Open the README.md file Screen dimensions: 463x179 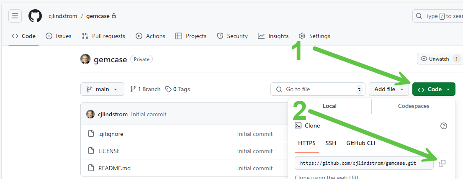[115, 169]
